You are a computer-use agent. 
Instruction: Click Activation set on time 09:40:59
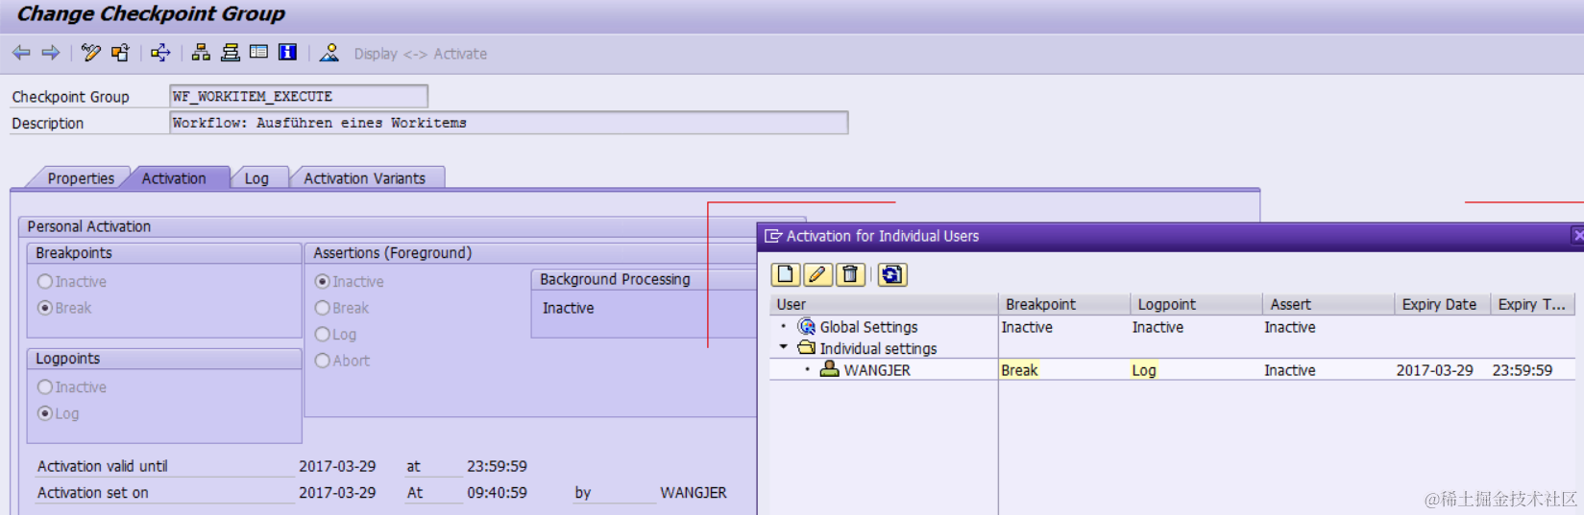coord(497,493)
